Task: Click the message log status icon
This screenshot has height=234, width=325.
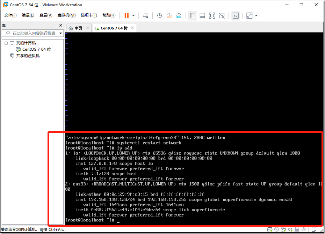Action: point(314,229)
